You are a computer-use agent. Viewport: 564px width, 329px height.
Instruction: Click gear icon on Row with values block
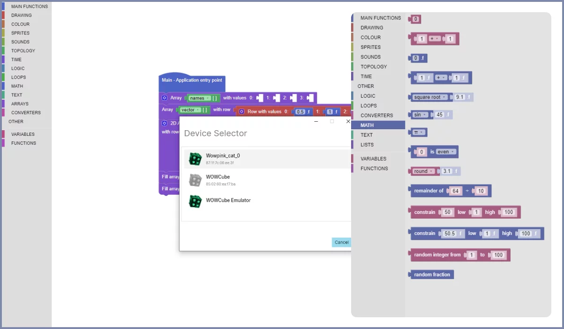click(x=242, y=111)
